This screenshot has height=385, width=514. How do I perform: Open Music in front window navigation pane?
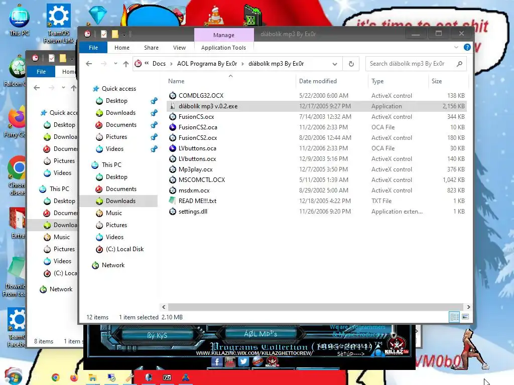click(114, 213)
